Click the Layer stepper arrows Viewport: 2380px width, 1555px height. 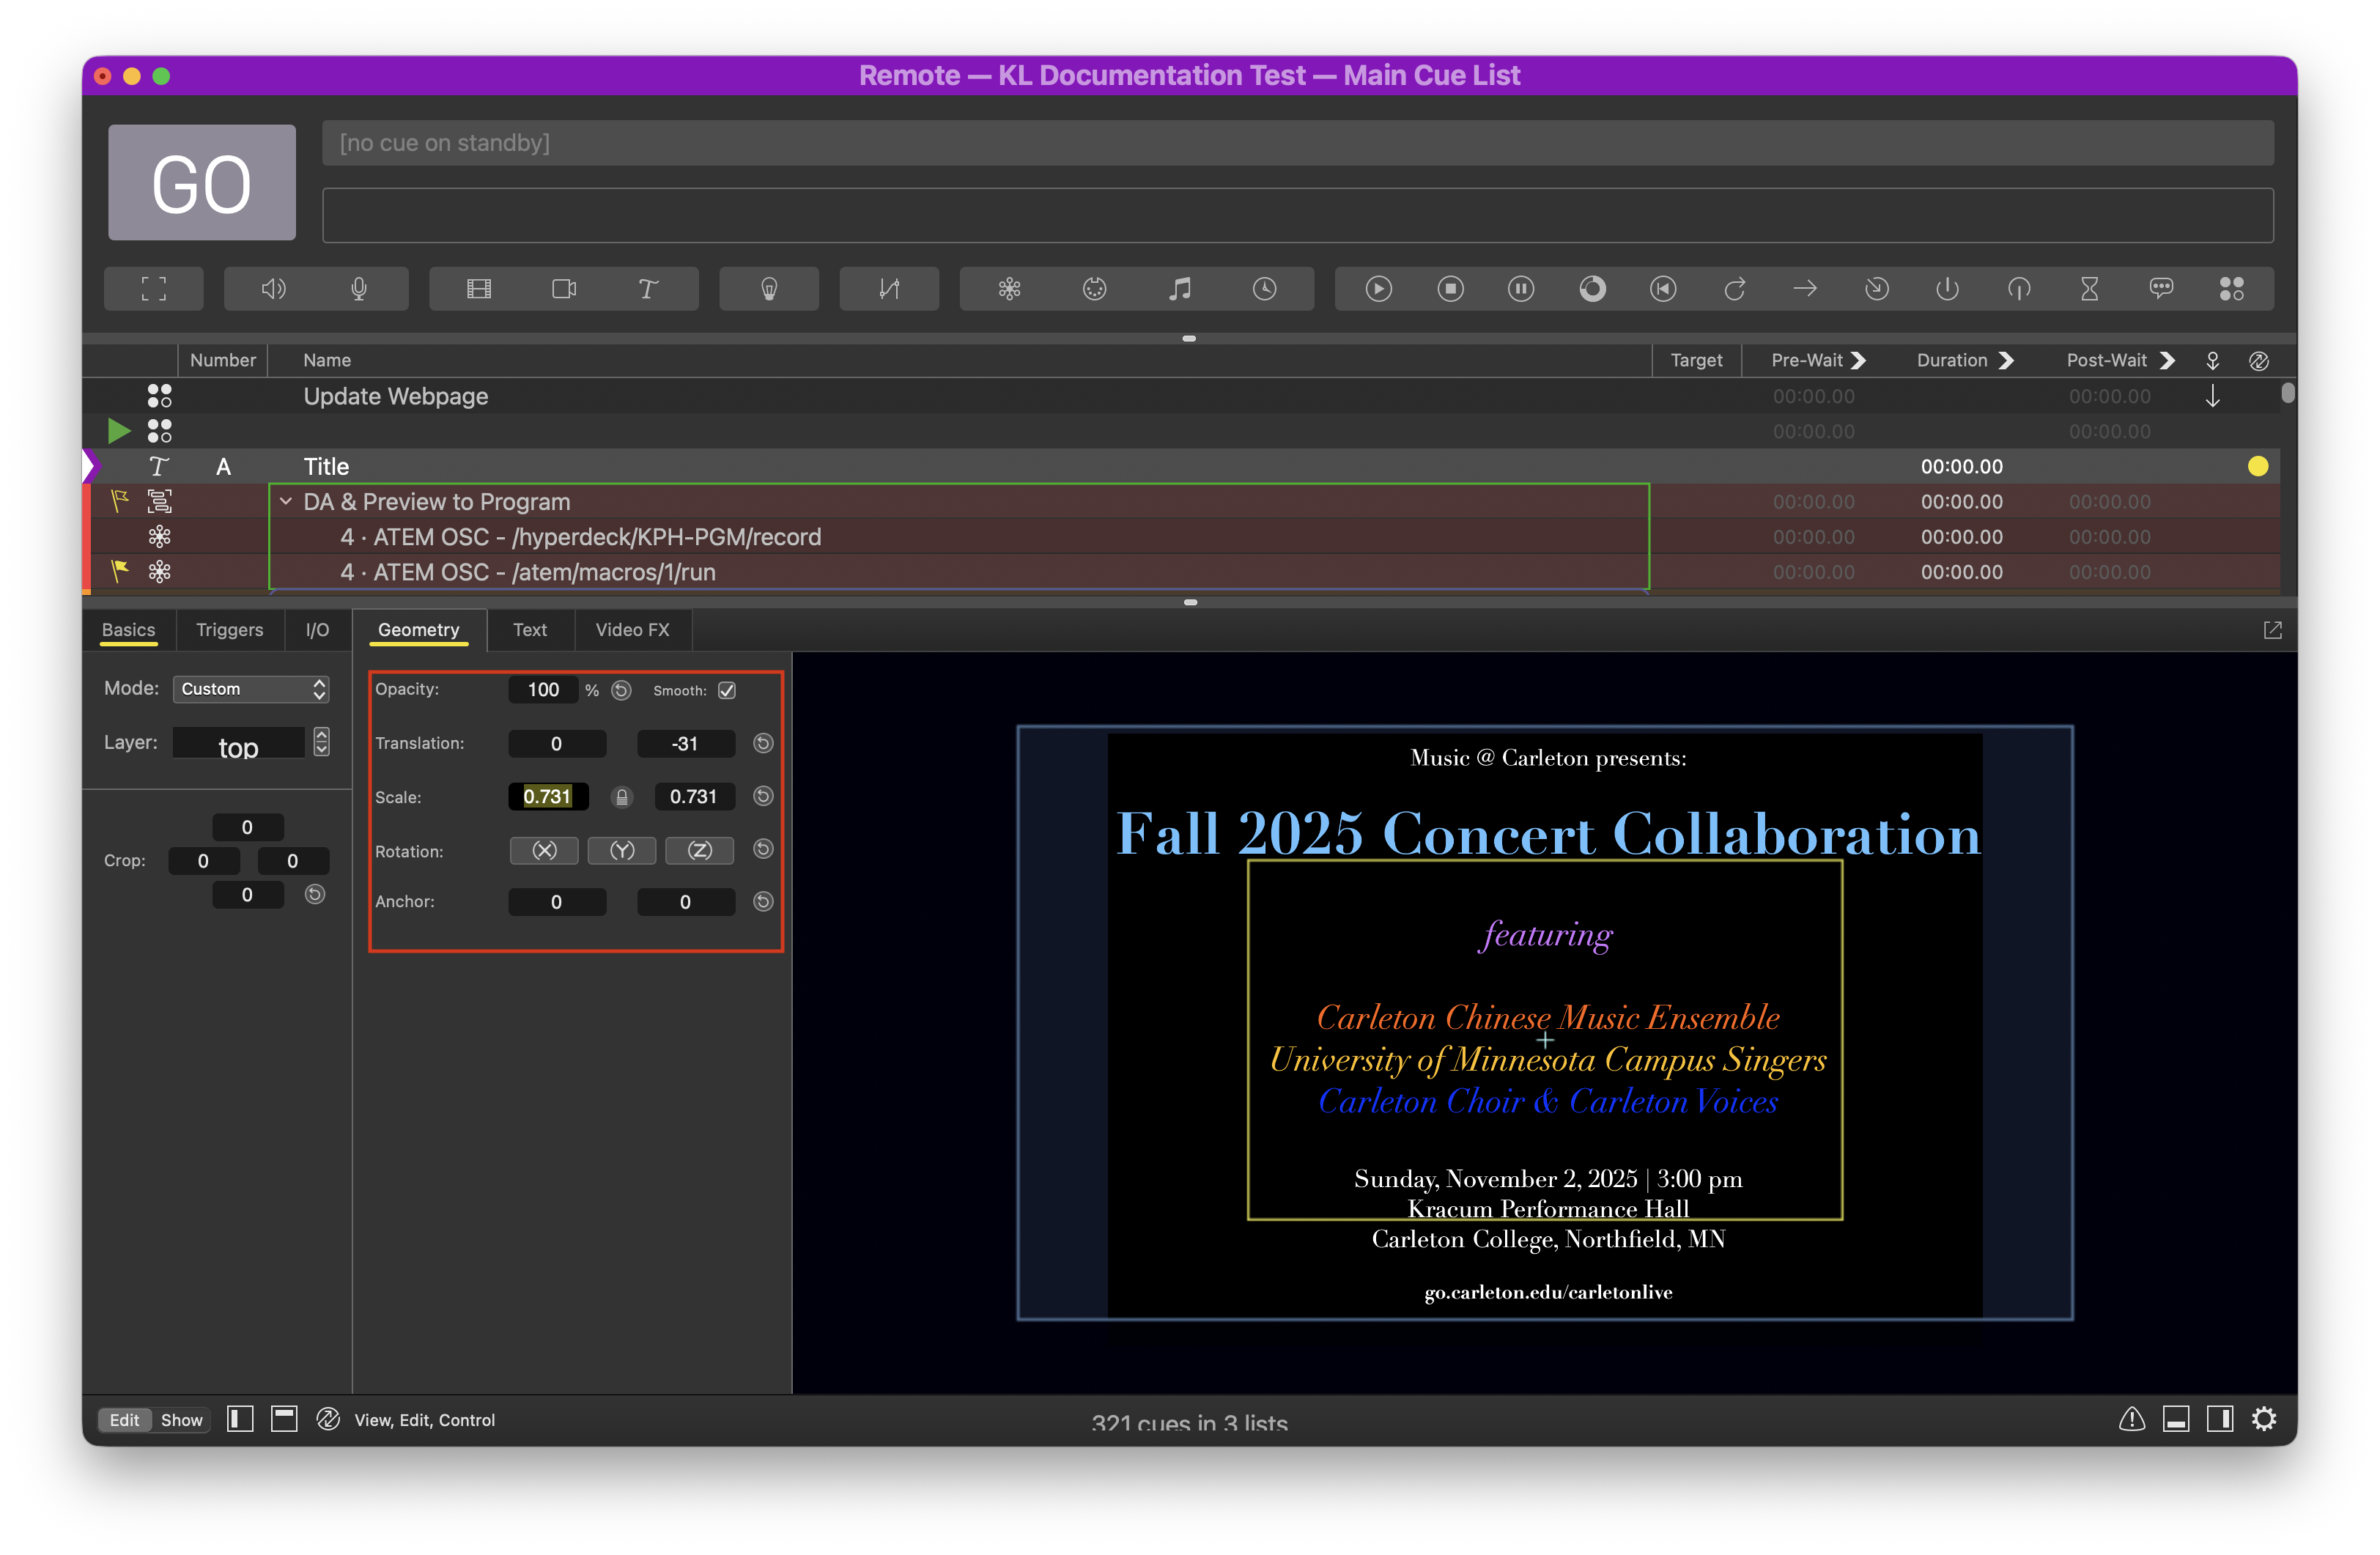pos(321,742)
